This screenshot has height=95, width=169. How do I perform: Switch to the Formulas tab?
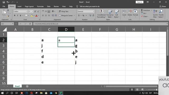40,6
